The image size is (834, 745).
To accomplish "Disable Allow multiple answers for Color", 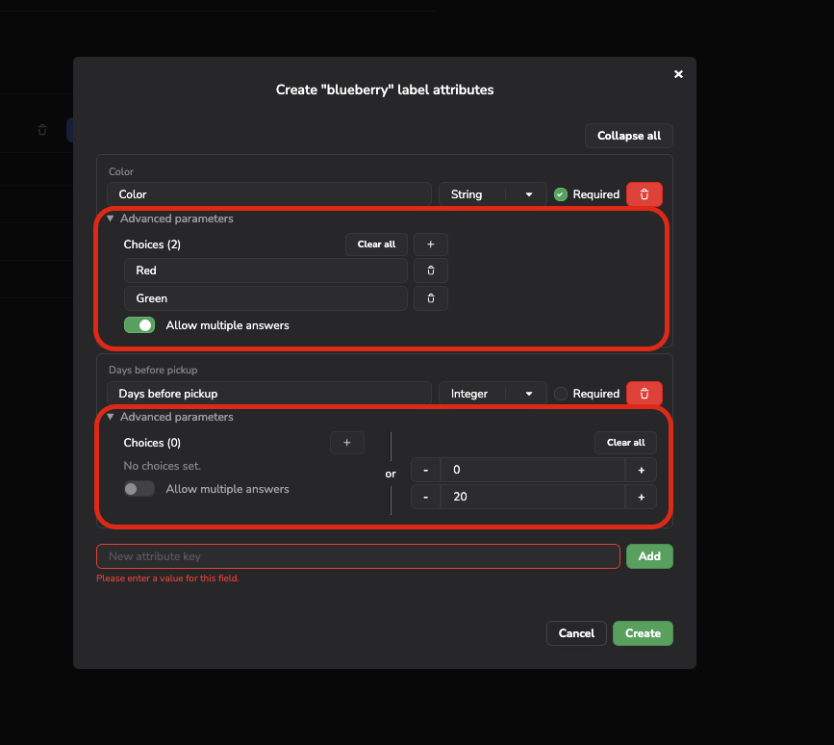I will tap(139, 325).
